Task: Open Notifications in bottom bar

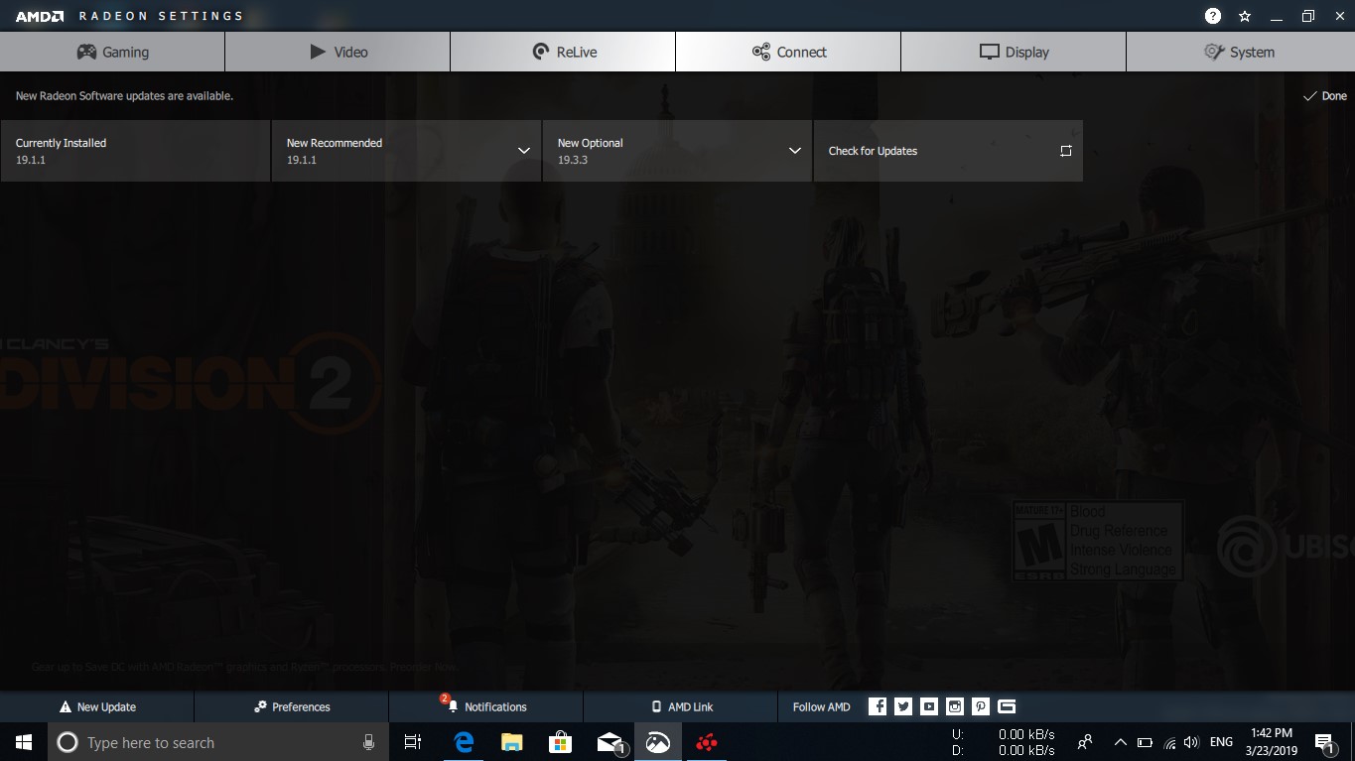Action: (486, 706)
